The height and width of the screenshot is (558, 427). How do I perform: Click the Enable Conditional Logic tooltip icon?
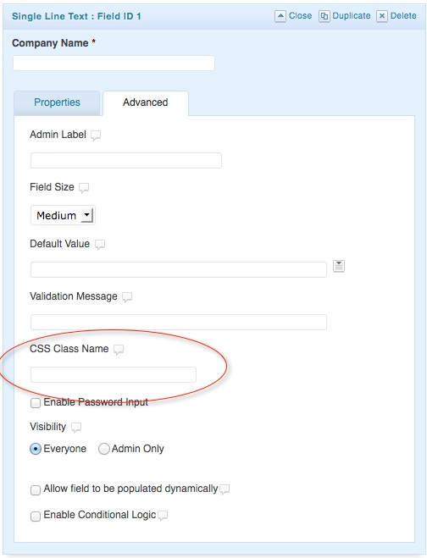tap(163, 516)
